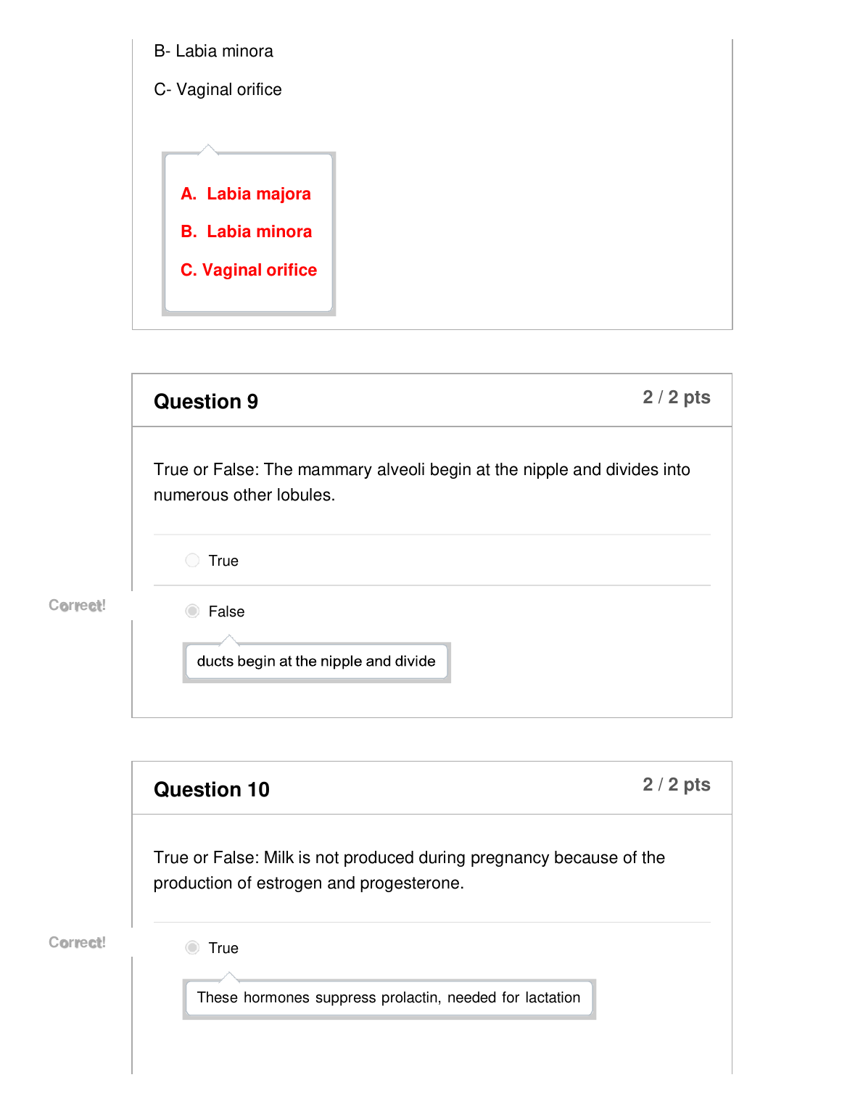Select the True radio button in Question 9
863x1117 pixels.
pos(192,561)
